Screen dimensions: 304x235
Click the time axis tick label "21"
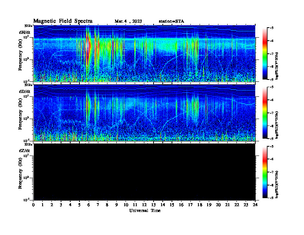[x=227, y=205]
